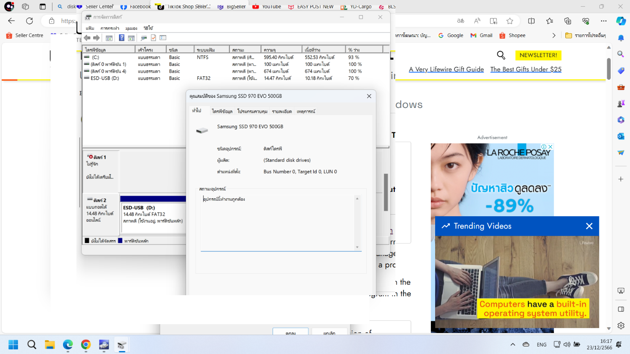Click the Properties checkmark toolbar icon
This screenshot has width=630, height=354.
point(153,38)
